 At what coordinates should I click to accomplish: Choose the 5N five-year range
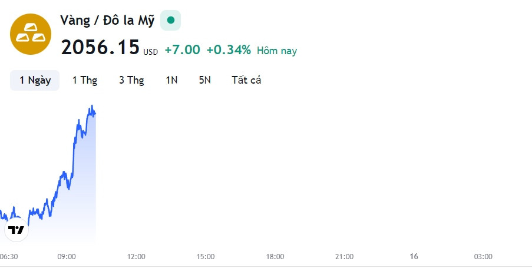(x=205, y=80)
